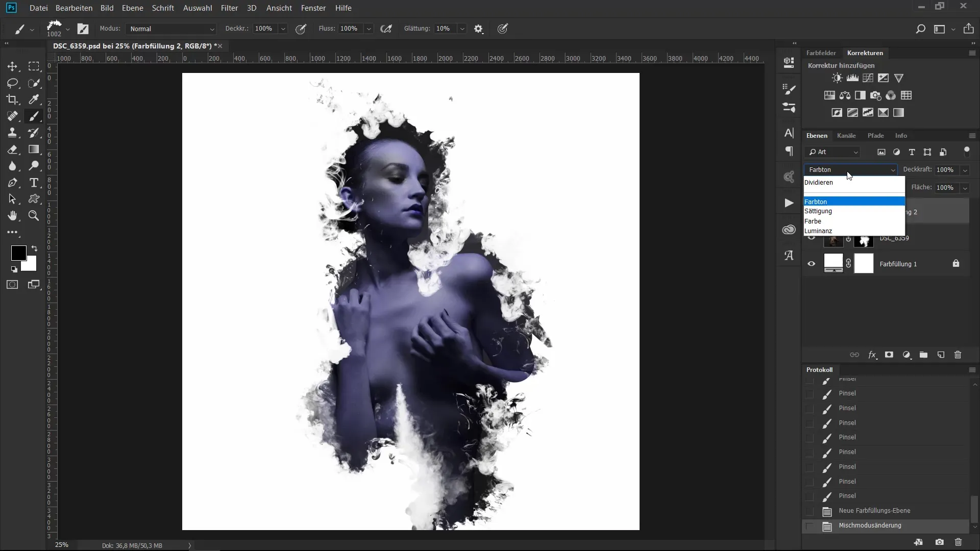
Task: Choose Farbe blend mode
Action: click(854, 221)
